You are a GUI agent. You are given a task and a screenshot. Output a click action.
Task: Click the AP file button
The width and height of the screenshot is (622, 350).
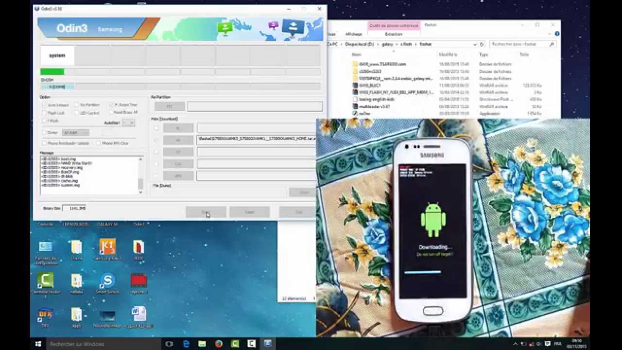(178, 140)
